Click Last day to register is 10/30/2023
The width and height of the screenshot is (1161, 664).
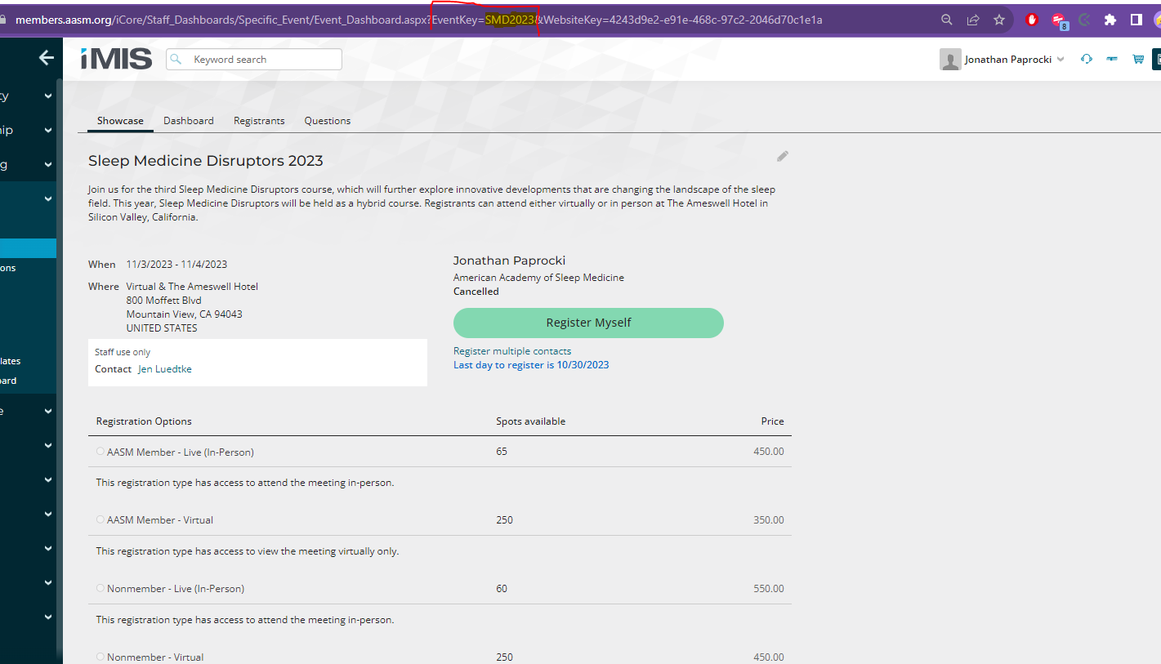531,365
